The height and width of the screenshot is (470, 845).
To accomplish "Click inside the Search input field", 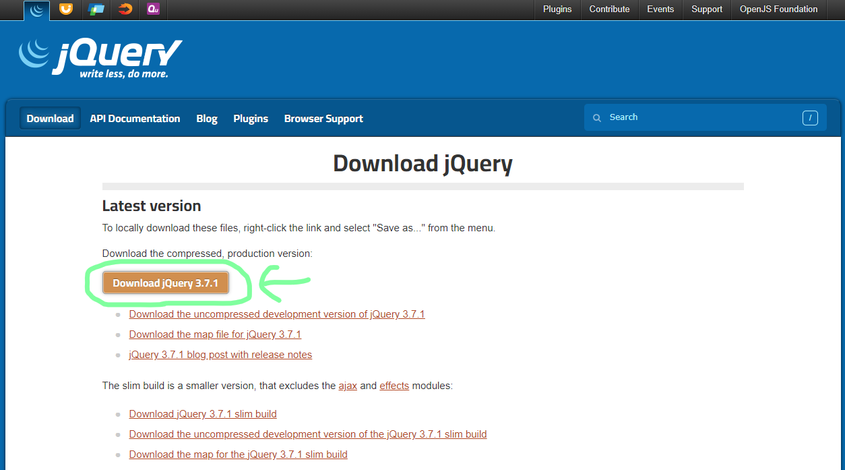I will [x=674, y=117].
